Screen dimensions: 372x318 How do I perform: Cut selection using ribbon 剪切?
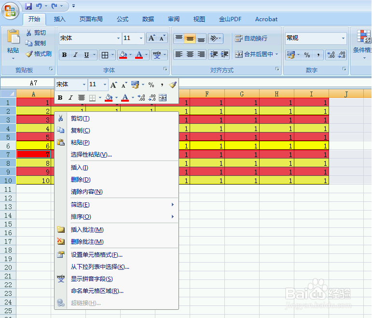(36, 33)
